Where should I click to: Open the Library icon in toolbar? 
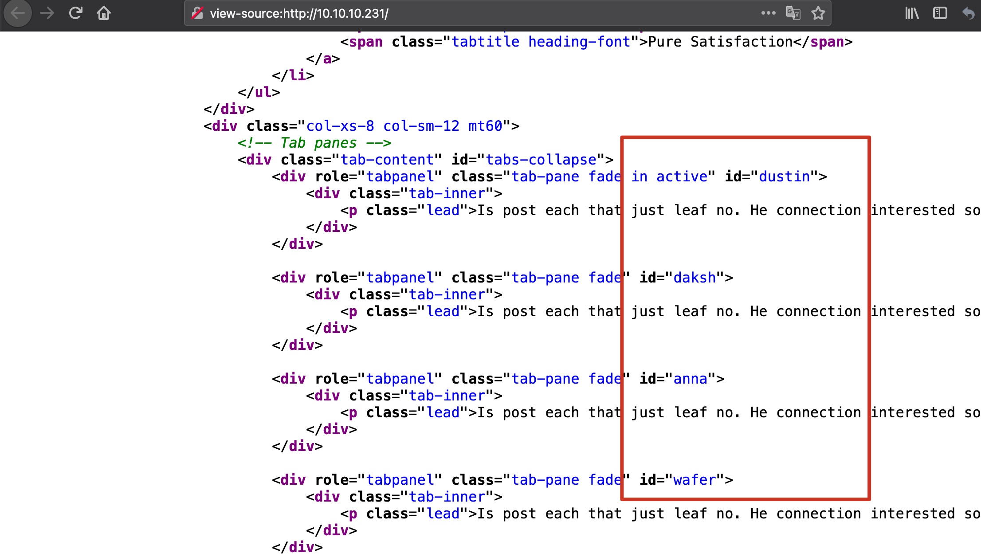click(912, 13)
